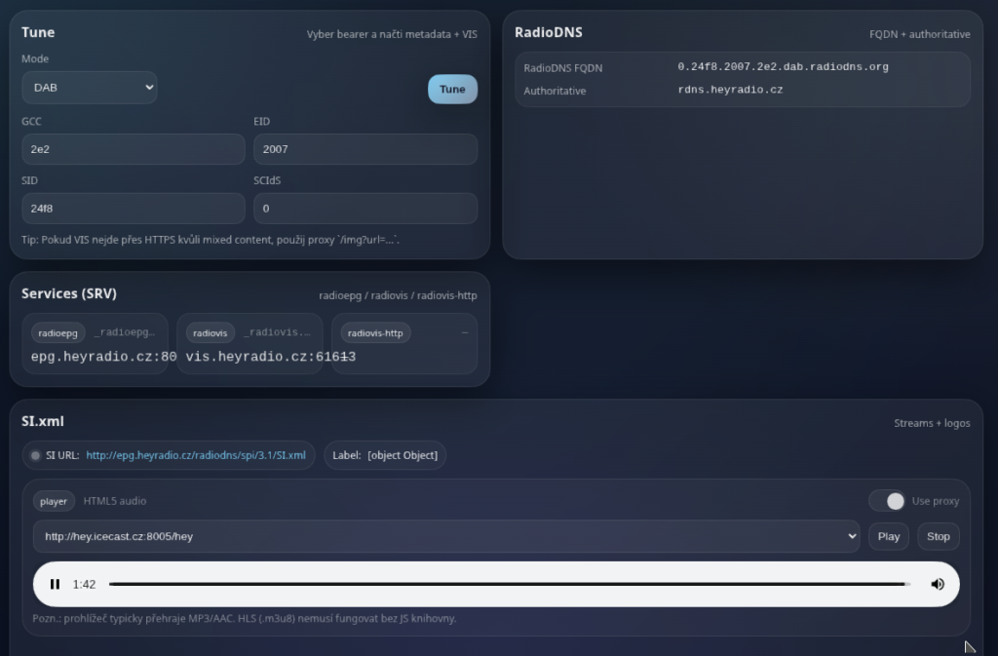Click the player tag badge
The image size is (998, 656).
[x=54, y=501]
